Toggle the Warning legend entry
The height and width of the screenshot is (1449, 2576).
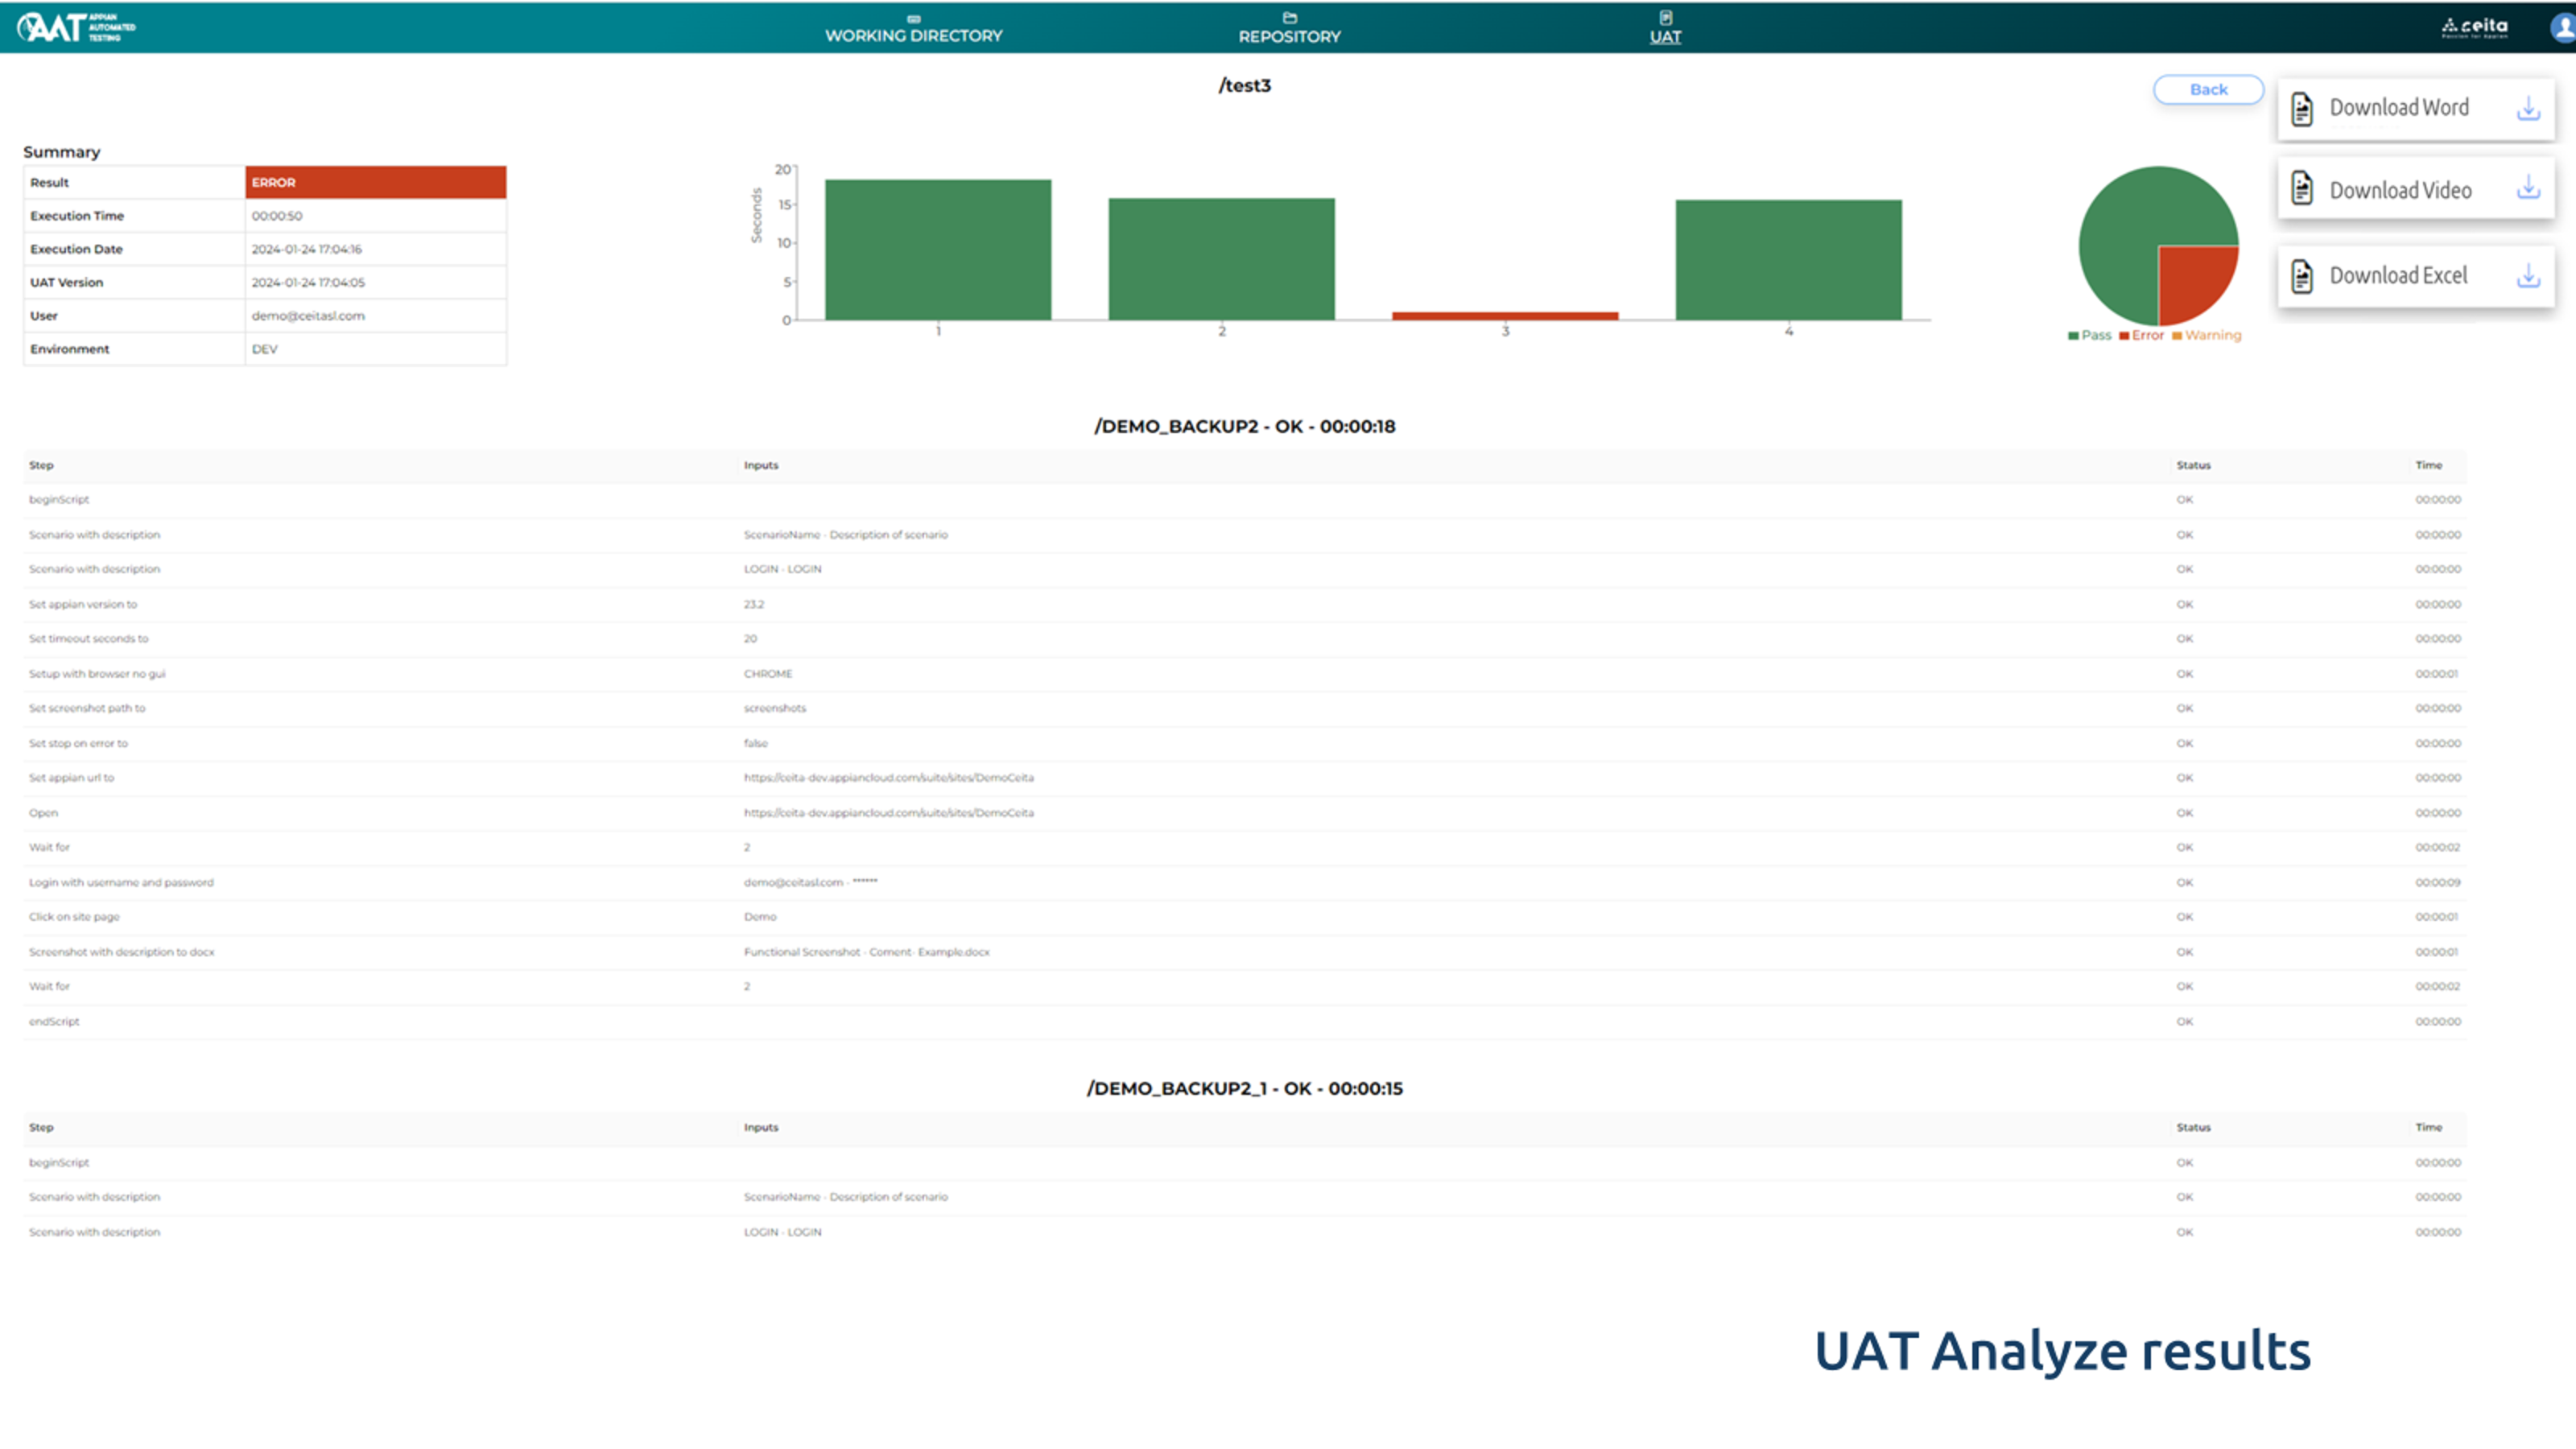(2206, 335)
